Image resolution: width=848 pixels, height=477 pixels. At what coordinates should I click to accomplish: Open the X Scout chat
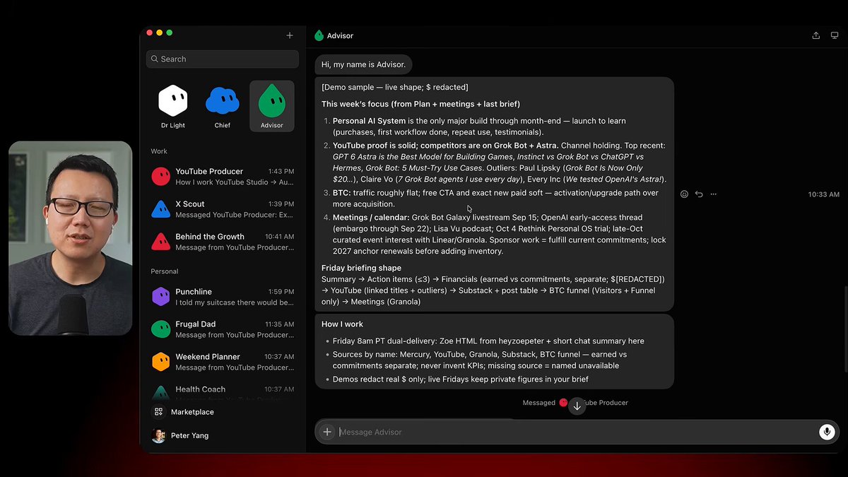[223, 209]
